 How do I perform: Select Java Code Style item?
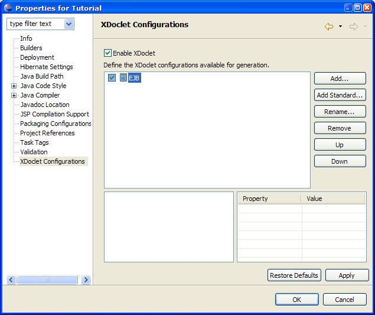pyautogui.click(x=43, y=86)
